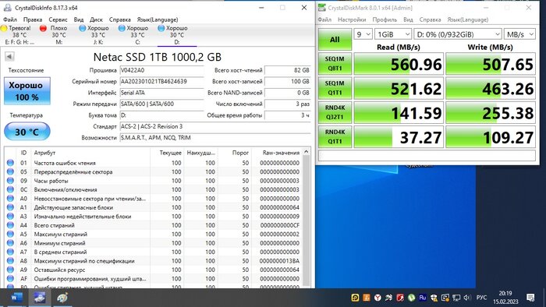This screenshot has width=546, height=307.
Task: Open Word from the taskbar
Action: [x=16, y=298]
